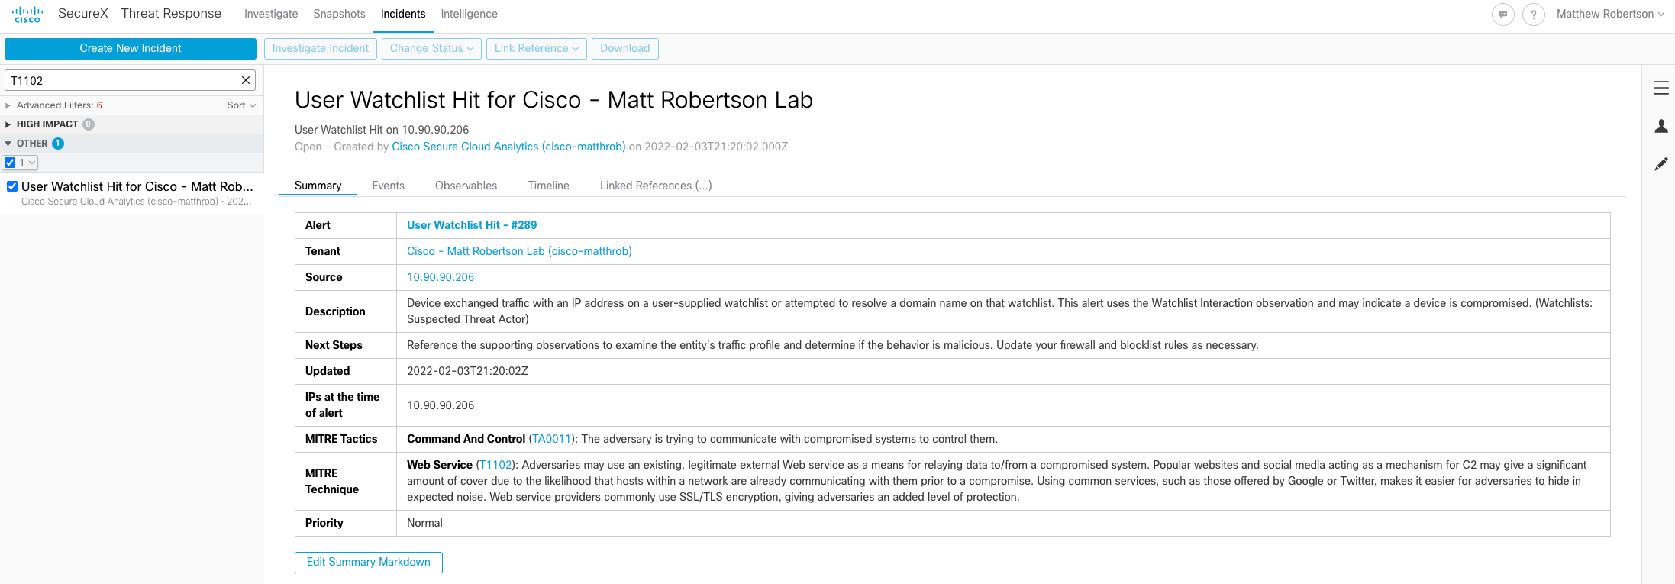Switch to the Events tab
The height and width of the screenshot is (584, 1675).
(388, 186)
